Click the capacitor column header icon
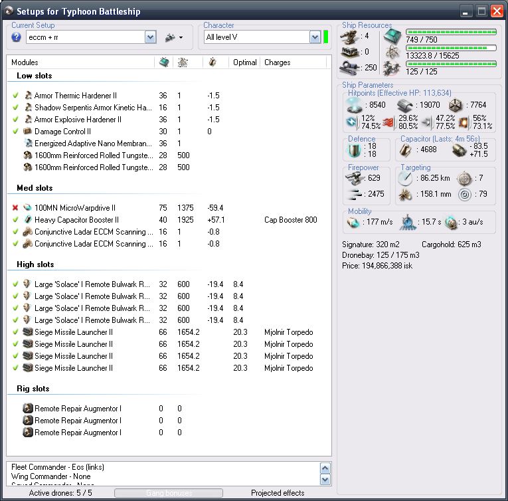 pos(212,62)
